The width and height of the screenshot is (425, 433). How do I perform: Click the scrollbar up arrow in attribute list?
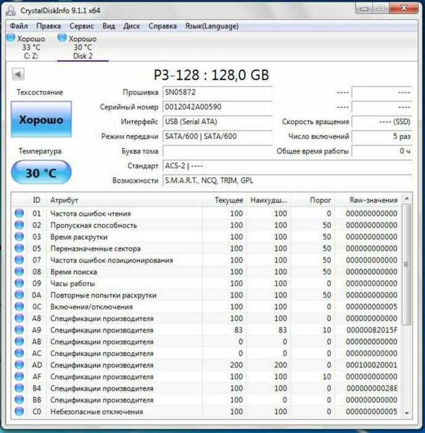point(406,199)
